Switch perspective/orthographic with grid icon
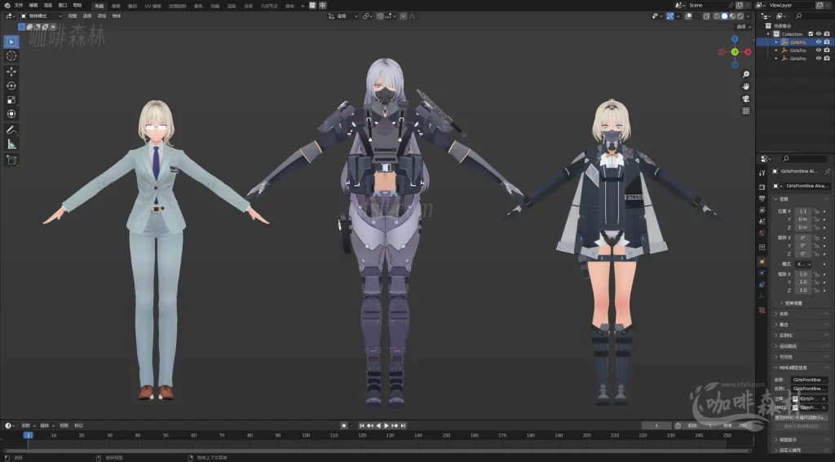 point(746,111)
